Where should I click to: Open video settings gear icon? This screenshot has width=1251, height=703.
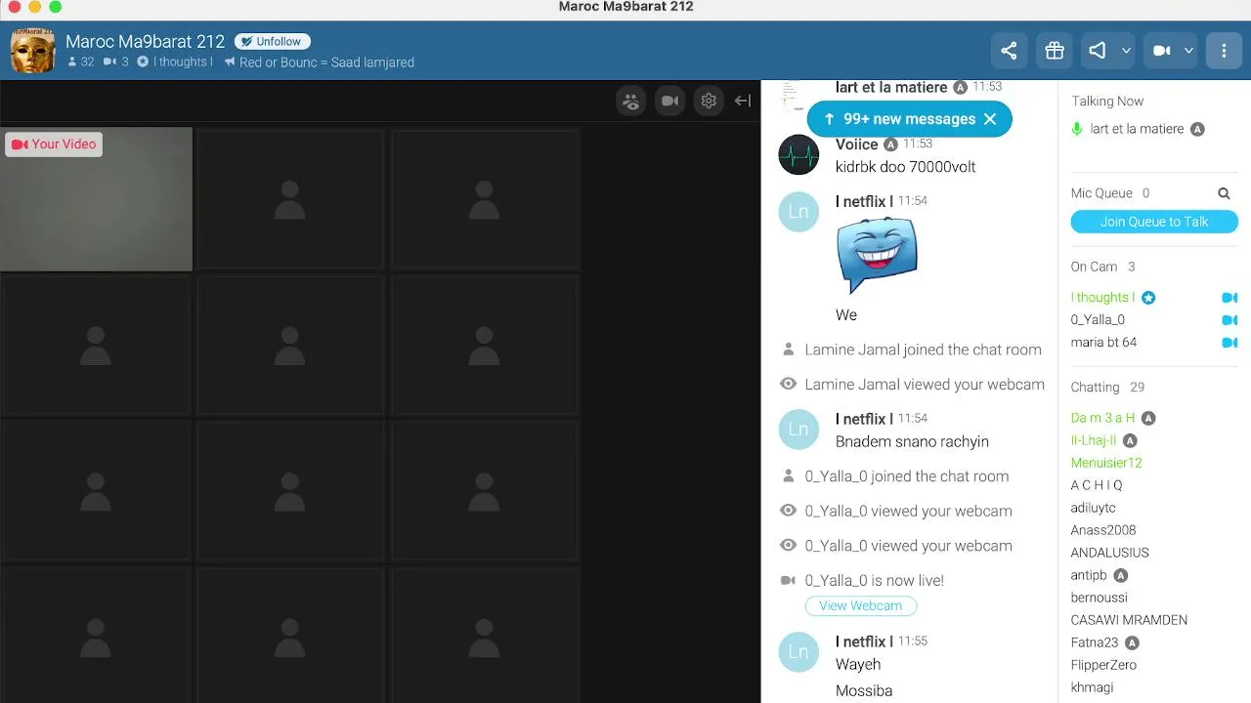click(709, 101)
